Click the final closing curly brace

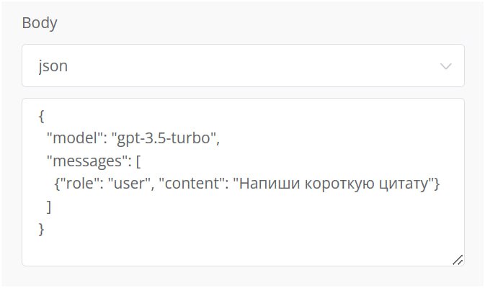pos(41,230)
